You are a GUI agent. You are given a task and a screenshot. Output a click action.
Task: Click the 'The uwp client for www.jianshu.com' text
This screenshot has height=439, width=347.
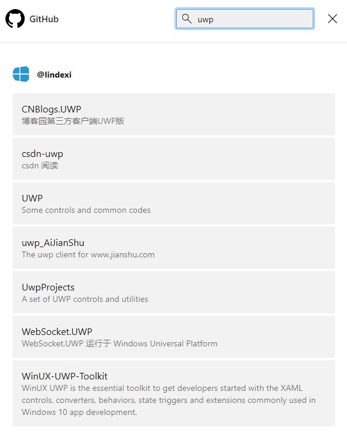[x=88, y=254]
